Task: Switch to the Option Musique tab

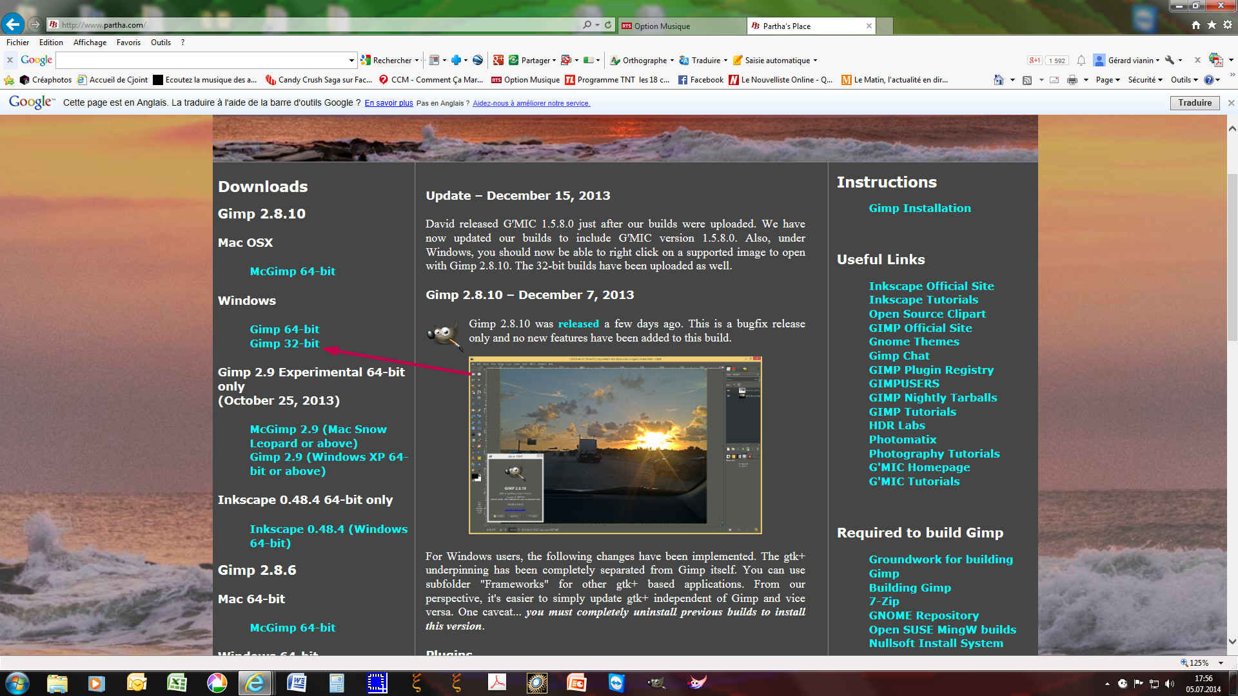Action: coord(681,26)
